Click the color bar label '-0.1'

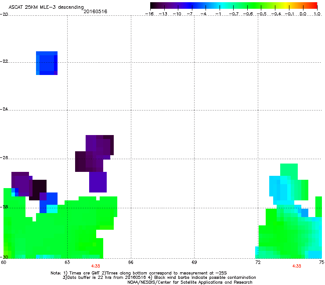click(289, 14)
